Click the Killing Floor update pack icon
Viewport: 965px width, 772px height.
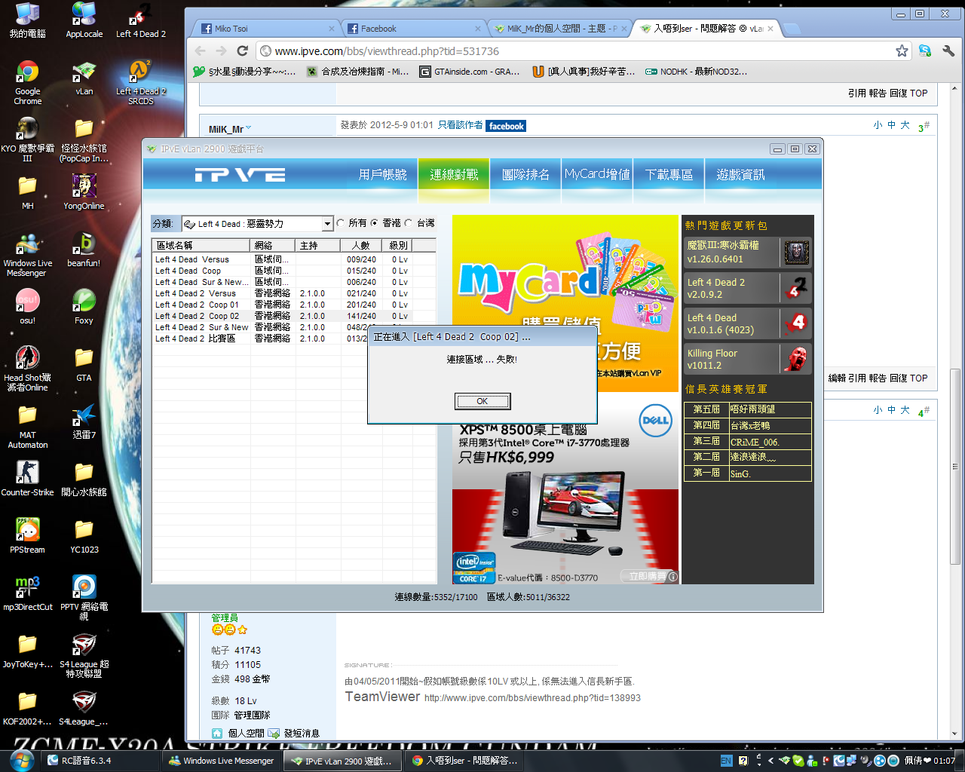coord(796,359)
